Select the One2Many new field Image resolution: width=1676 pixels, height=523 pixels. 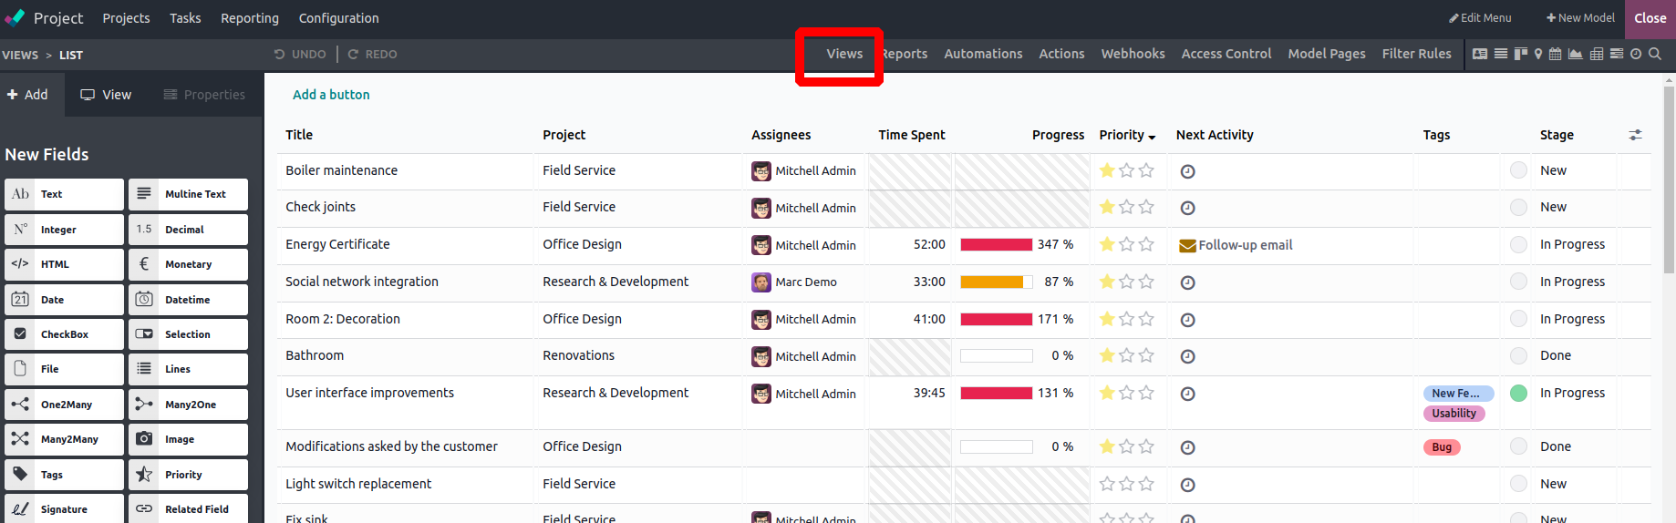pyautogui.click(x=64, y=405)
